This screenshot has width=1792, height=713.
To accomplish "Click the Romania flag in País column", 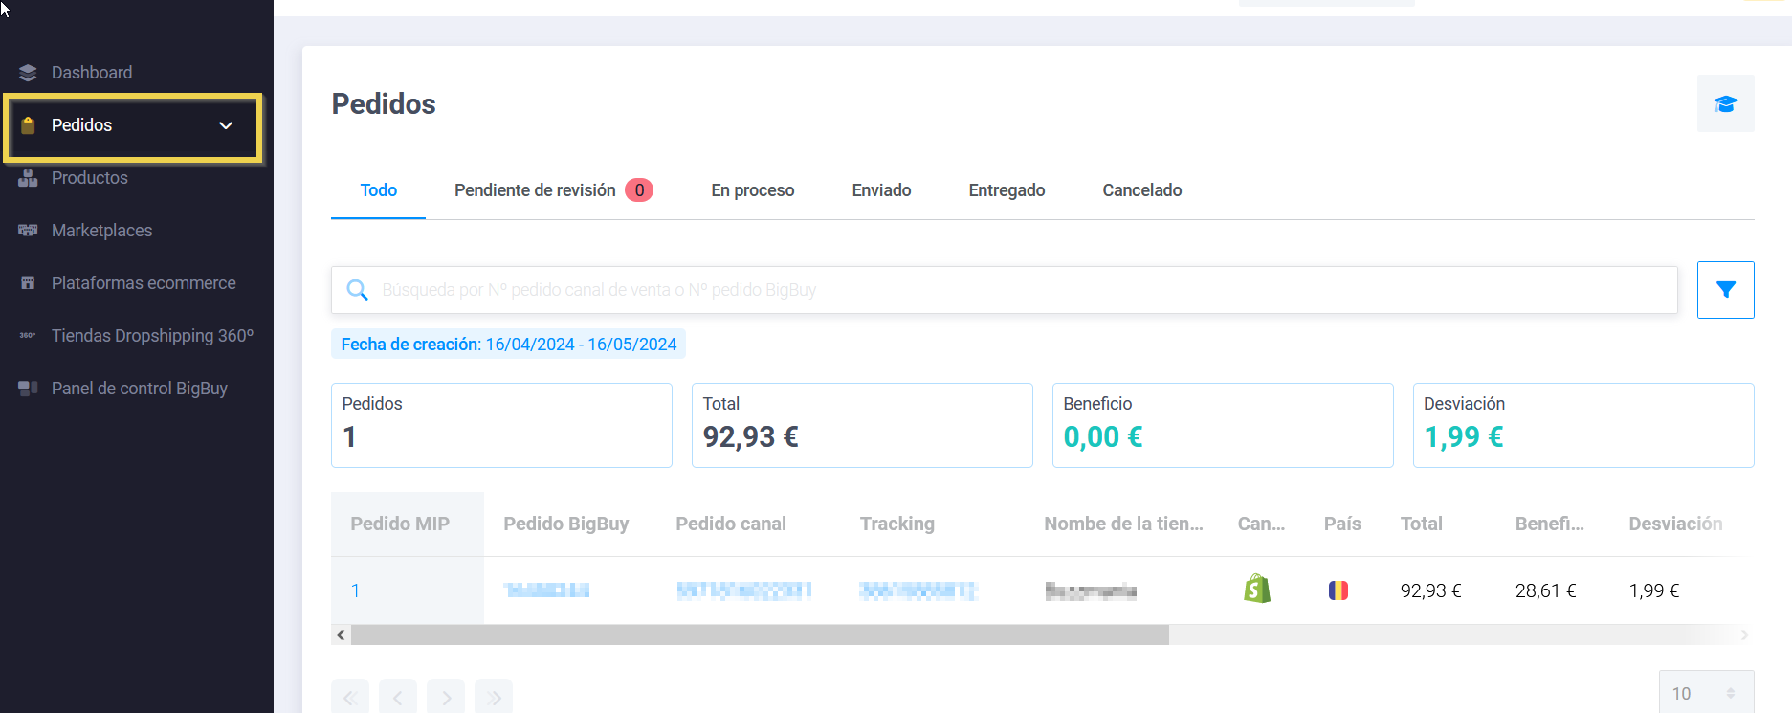I will click(x=1338, y=590).
